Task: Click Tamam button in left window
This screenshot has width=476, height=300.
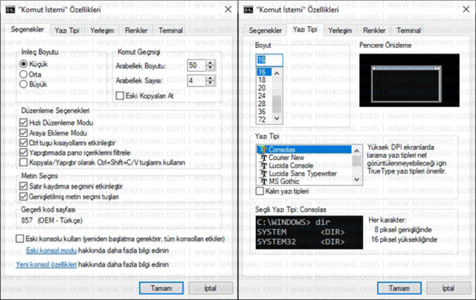Action: [161, 288]
